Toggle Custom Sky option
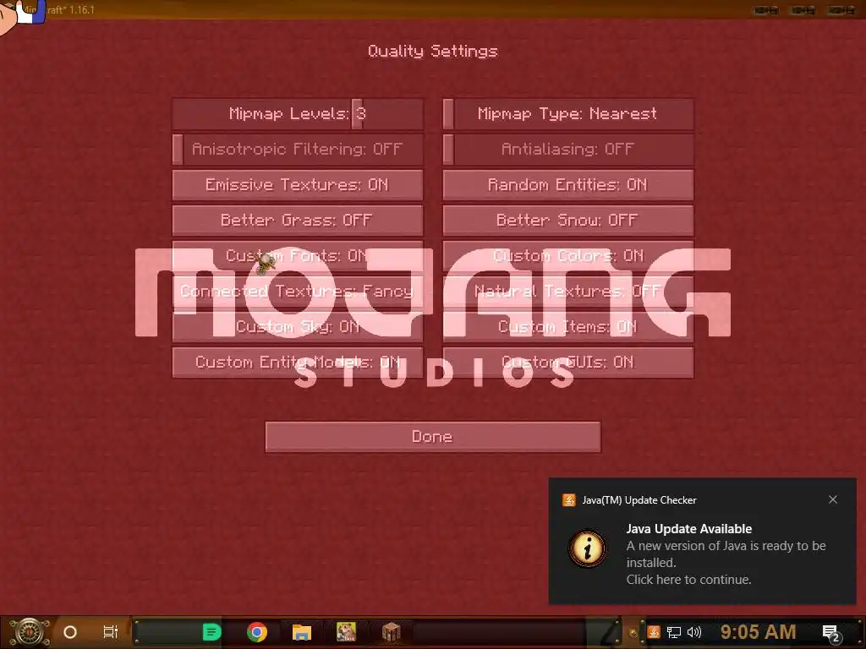The width and height of the screenshot is (866, 649). pyautogui.click(x=299, y=327)
